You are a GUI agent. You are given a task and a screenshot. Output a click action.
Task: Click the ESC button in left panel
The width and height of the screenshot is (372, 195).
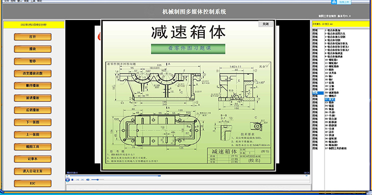(x=33, y=183)
